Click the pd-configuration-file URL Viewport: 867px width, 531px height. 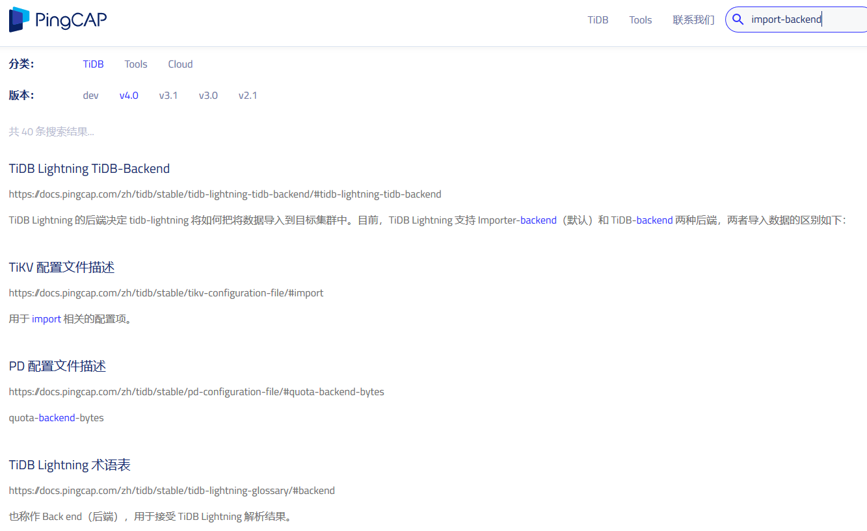pyautogui.click(x=196, y=391)
